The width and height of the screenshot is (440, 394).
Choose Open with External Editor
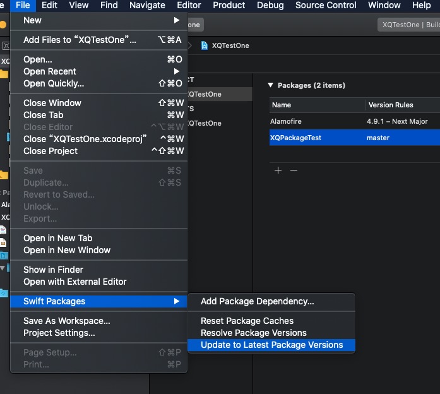pos(98,282)
